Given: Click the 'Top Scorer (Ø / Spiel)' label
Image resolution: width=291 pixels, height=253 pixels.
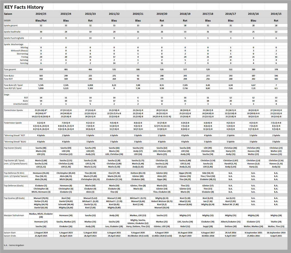Looking at the screenshot, I should (14, 161).
